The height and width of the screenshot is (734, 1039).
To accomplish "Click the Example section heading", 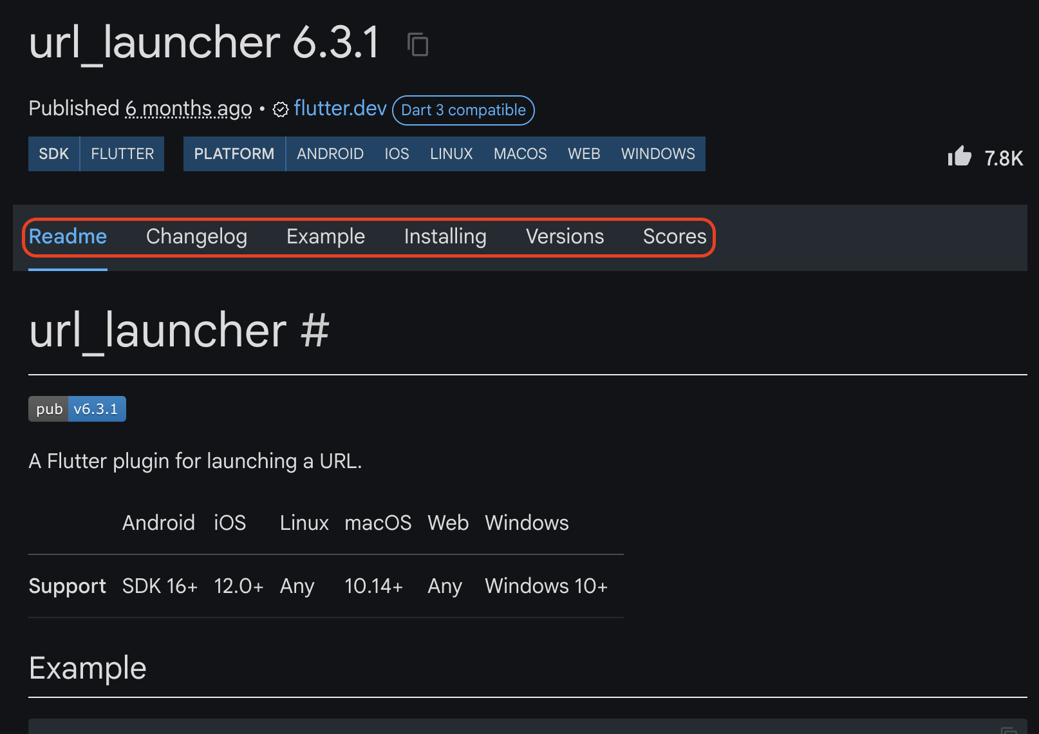I will click(x=88, y=668).
